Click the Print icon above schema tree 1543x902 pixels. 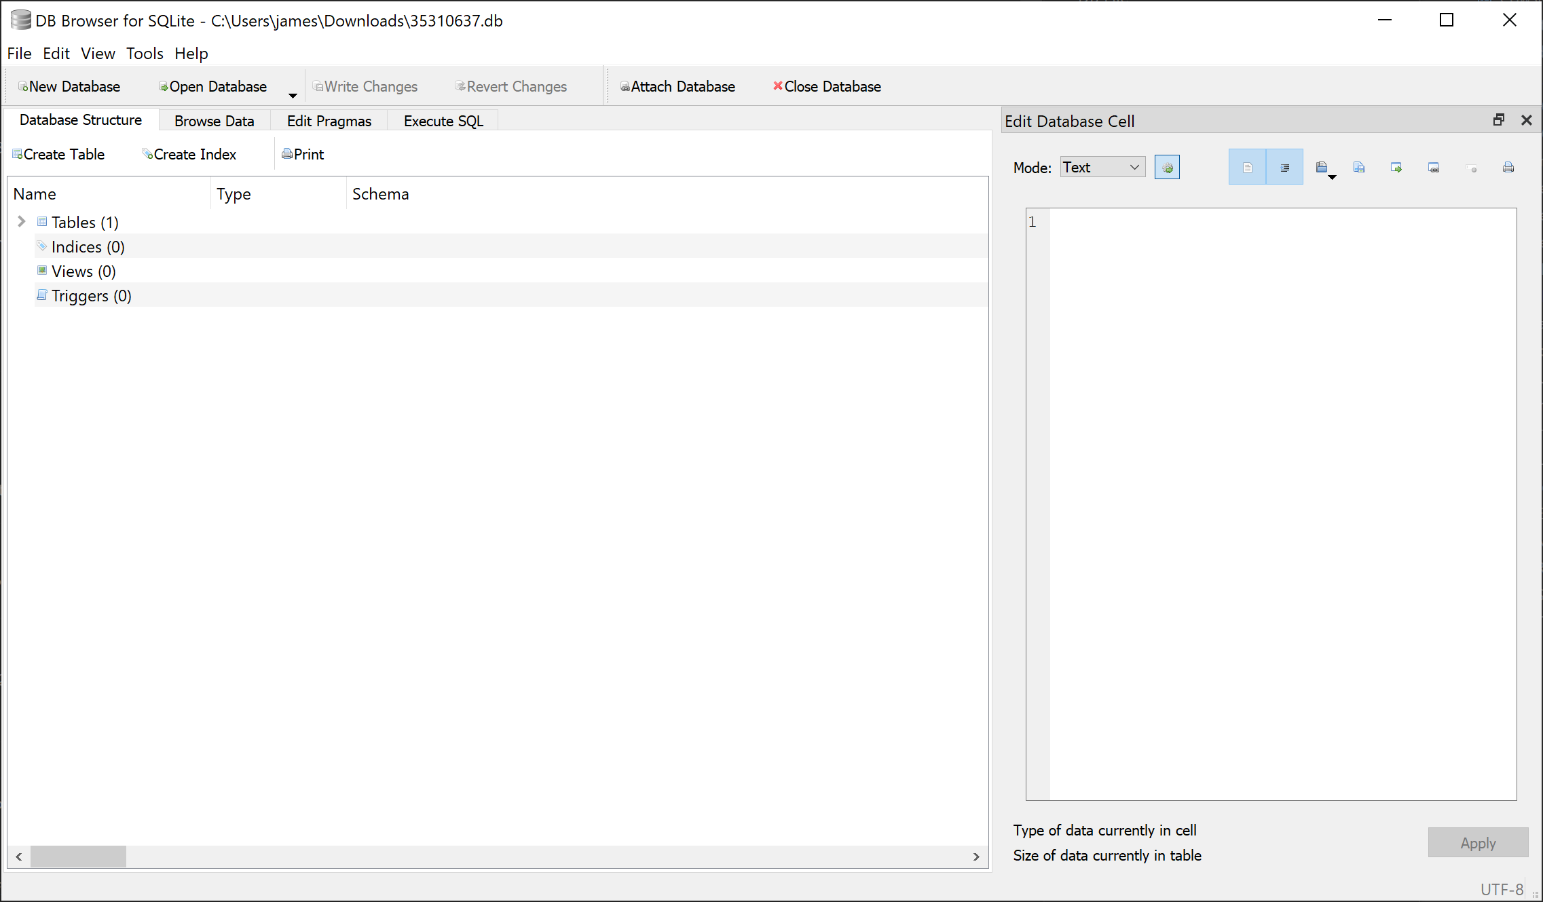[303, 154]
